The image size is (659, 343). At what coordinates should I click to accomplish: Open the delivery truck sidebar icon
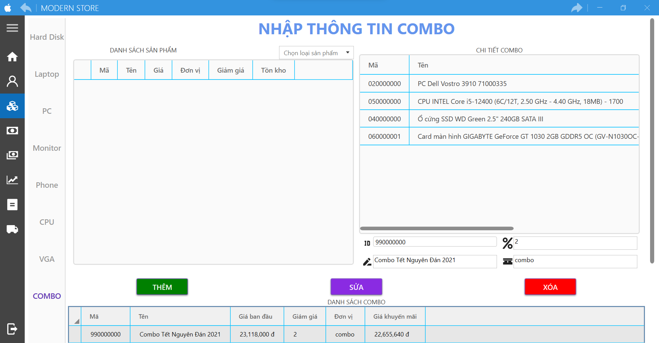[x=12, y=229]
